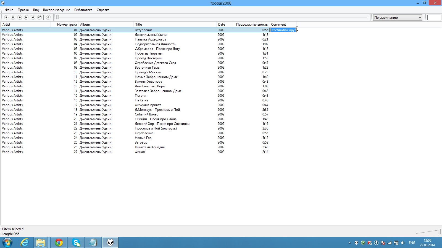
Task: Open the Файл menu
Action: (9, 10)
